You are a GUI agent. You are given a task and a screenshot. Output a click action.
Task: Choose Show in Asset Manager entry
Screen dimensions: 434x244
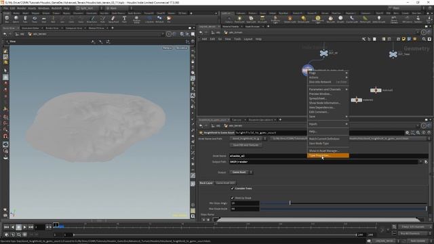pos(328,150)
